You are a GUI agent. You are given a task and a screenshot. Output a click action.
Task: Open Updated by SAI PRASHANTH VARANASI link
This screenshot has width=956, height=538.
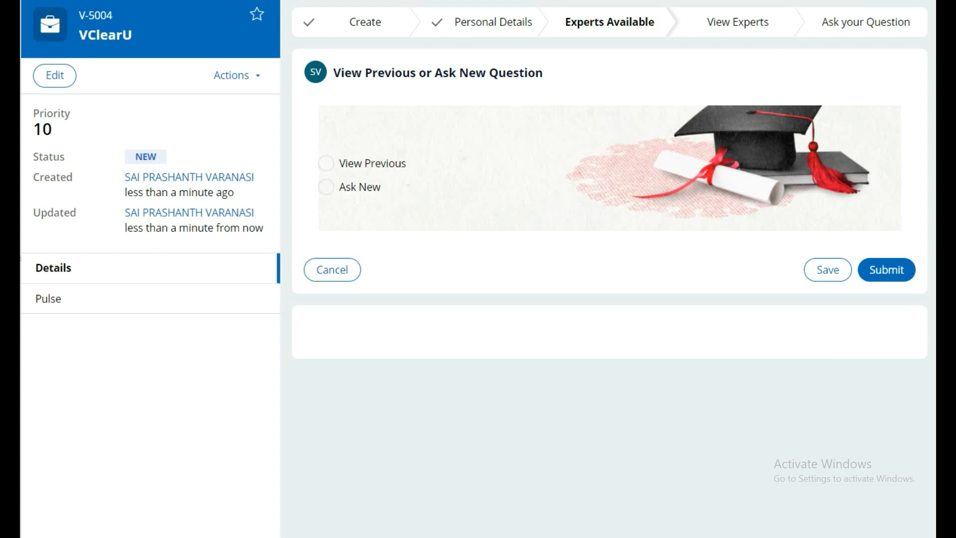pos(189,213)
